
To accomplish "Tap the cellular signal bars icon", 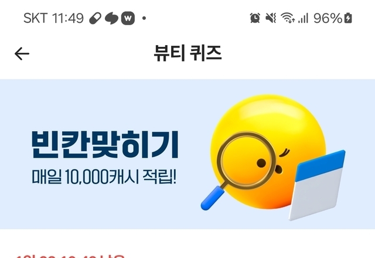I will (304, 18).
